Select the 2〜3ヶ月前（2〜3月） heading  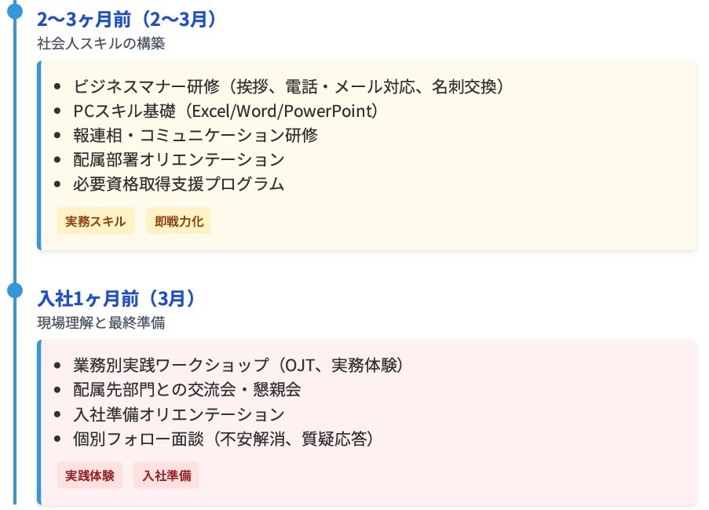click(x=126, y=20)
